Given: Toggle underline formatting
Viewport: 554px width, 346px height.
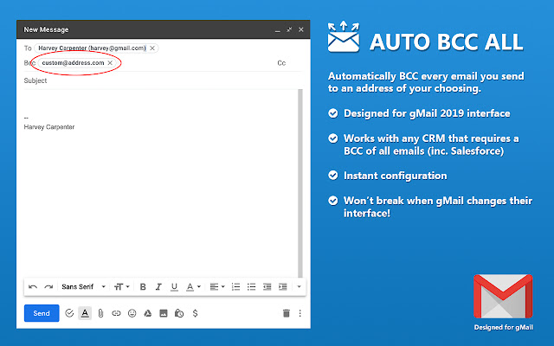Looking at the screenshot, I should 174,287.
